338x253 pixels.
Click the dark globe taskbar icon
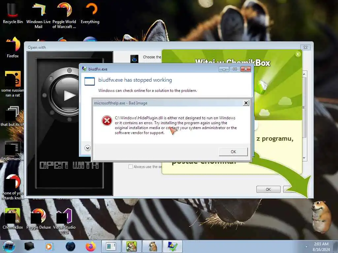(70, 246)
